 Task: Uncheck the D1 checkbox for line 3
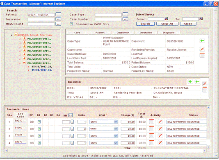(39, 136)
